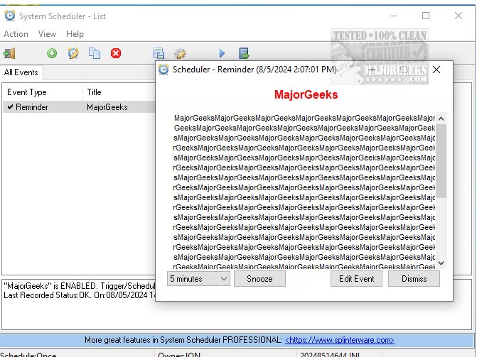
Task: Click the red MajorGeeks reminder heading
Action: coord(306,95)
